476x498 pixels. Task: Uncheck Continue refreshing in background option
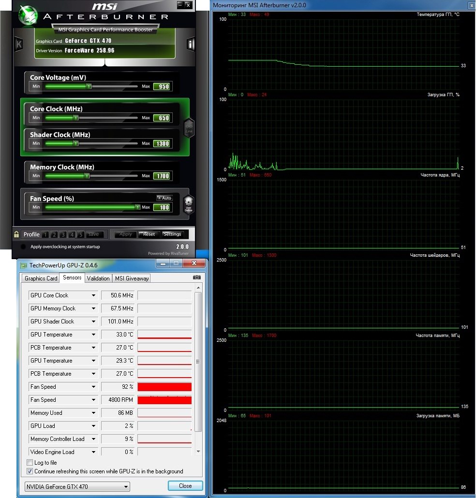click(x=30, y=471)
